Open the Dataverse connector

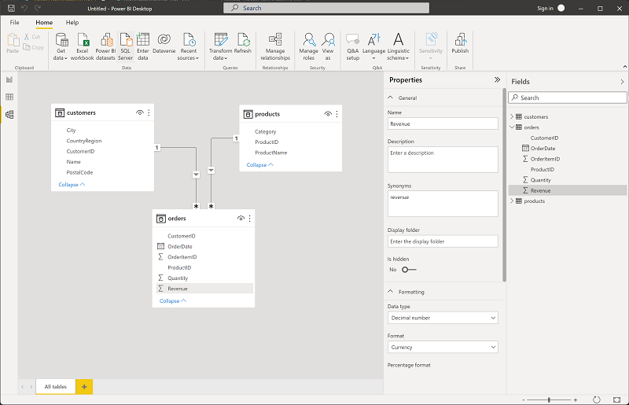164,43
